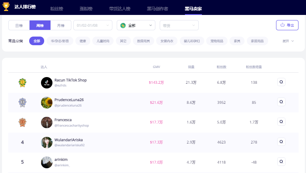This screenshot has width=306, height=173.
Task: Open Racun TikTok Shop name link
Action: click(x=71, y=80)
